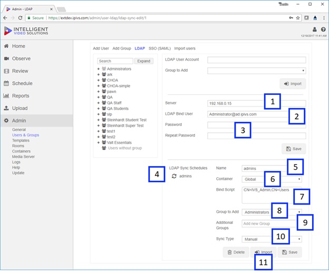Click the upper Import button
This screenshot has height=273, width=329.
293,84
